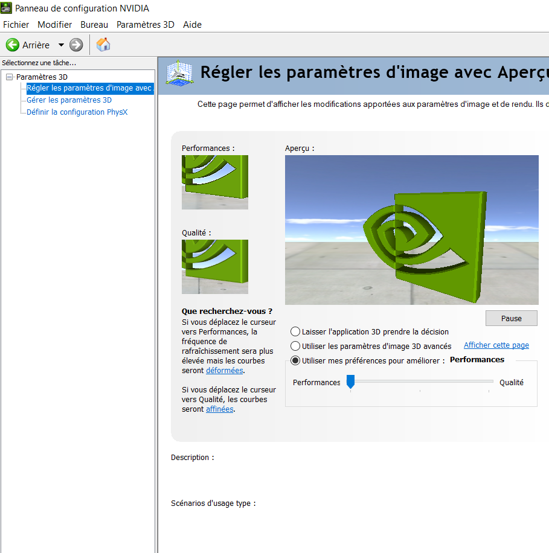Enable 'Utiliser mes préférences pour améliorer'
The height and width of the screenshot is (553, 549).
295,359
